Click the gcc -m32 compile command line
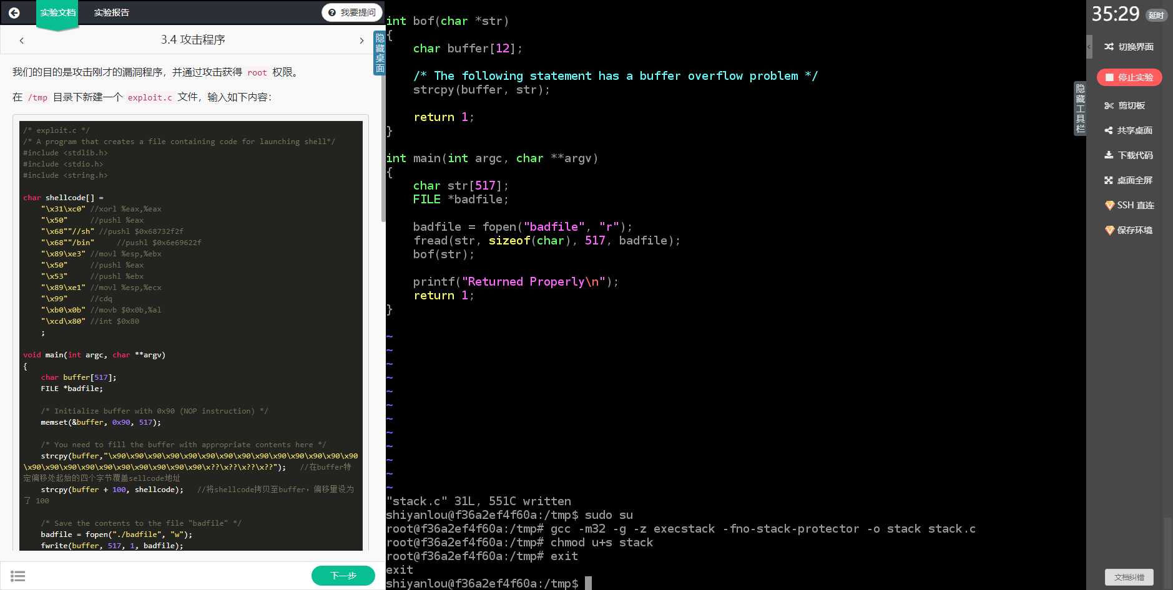Image resolution: width=1173 pixels, height=590 pixels. coord(681,529)
